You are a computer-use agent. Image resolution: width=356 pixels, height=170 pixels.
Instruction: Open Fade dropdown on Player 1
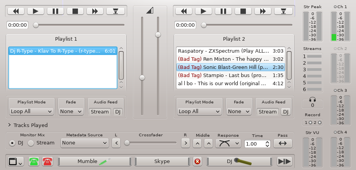point(71,112)
